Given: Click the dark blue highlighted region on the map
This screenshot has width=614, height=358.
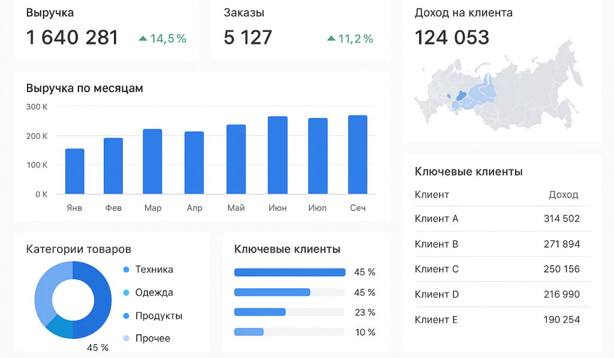Looking at the screenshot, I should click(461, 96).
